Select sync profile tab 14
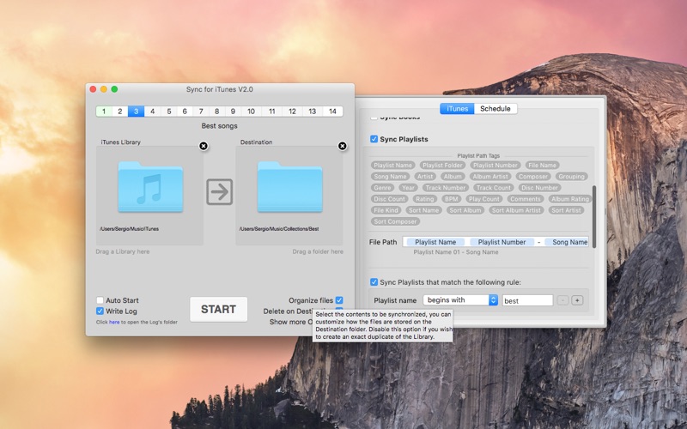687x429 pixels. (332, 112)
